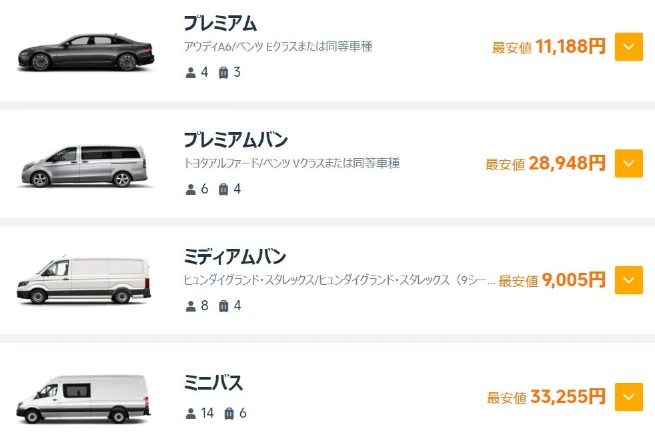Image resolution: width=655 pixels, height=447 pixels.
Task: Expand the ミディアムバン price dropdown
Action: click(628, 280)
